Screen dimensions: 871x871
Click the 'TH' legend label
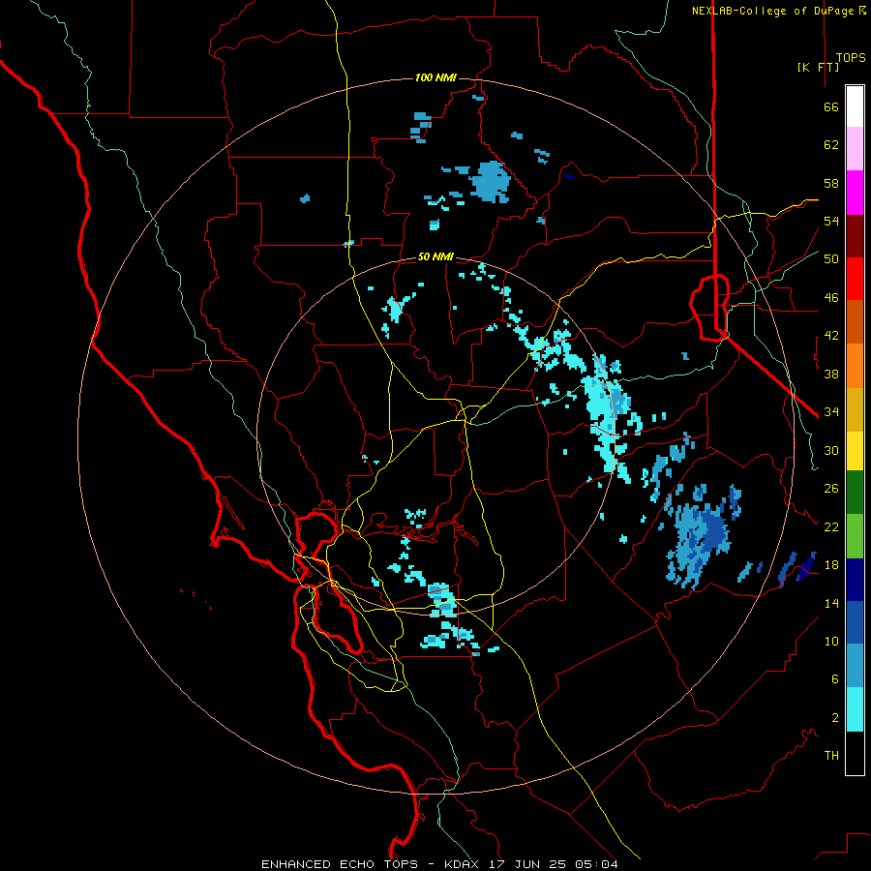point(831,756)
